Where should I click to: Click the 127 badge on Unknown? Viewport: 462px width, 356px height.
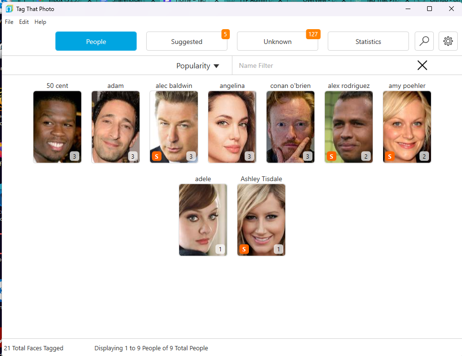pos(313,34)
